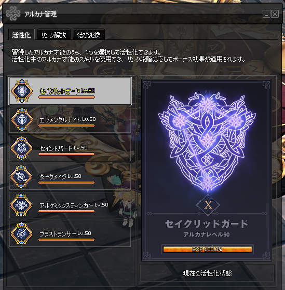Image resolution: width=285 pixels, height=290 pixels.
Task: Select セイクリッドガード Lv.50 list entry
Action: [x=70, y=91]
